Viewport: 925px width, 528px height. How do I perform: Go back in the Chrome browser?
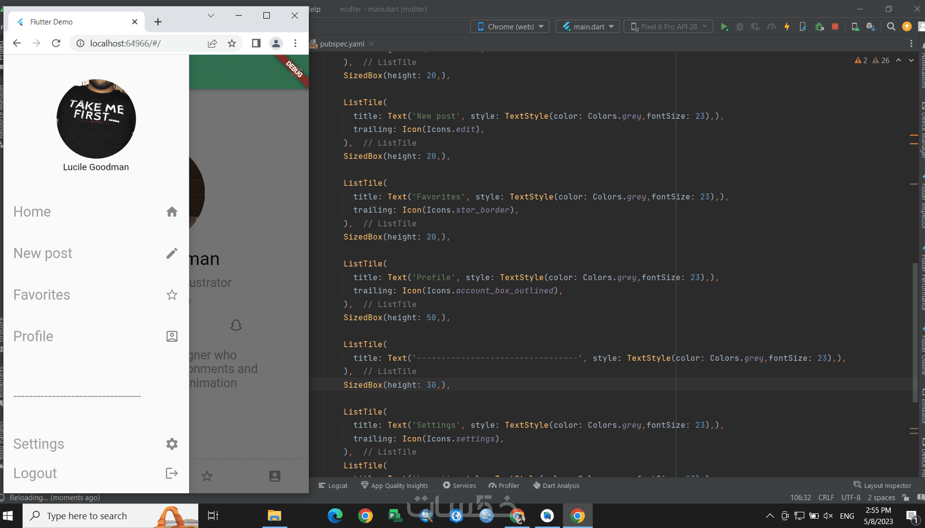click(17, 44)
